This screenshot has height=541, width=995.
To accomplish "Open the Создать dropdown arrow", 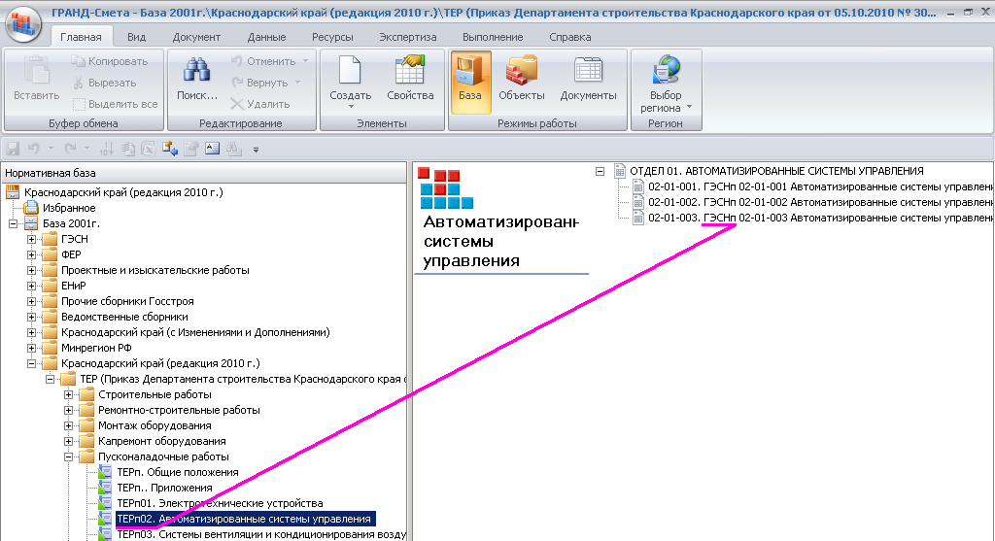I will [350, 107].
